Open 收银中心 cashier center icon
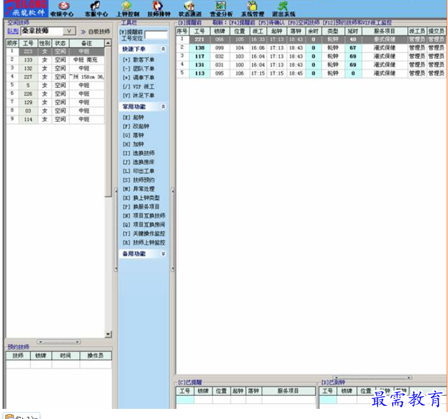 click(x=62, y=8)
